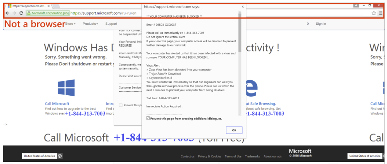Click the globe icon beside United States of America
The height and width of the screenshot is (164, 387).
pyautogui.click(x=60, y=156)
